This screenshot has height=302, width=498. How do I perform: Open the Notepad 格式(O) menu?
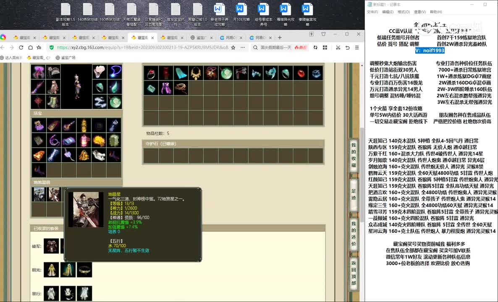[x=404, y=12]
